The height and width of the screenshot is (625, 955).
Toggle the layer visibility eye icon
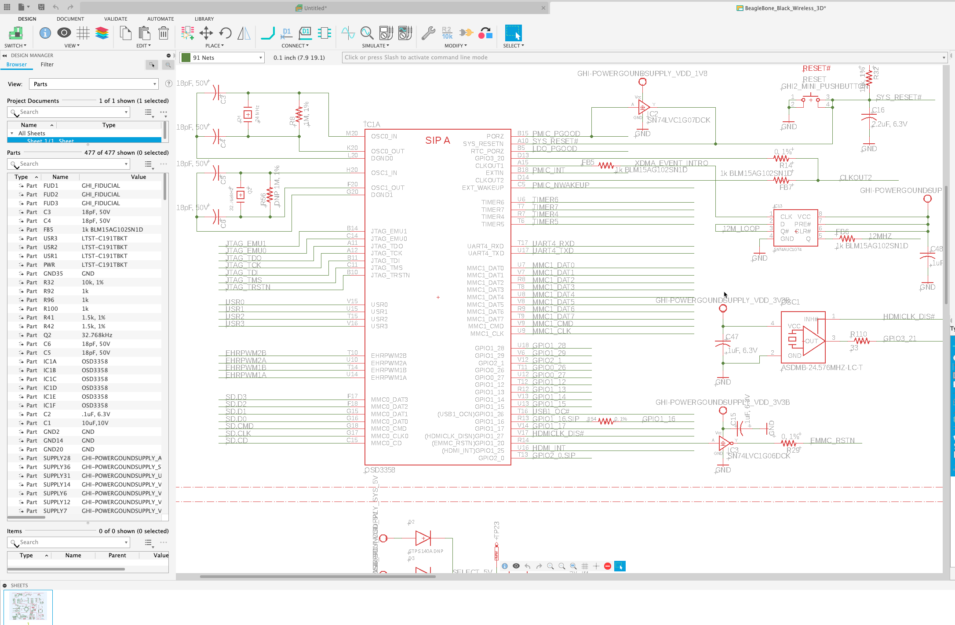pos(516,566)
